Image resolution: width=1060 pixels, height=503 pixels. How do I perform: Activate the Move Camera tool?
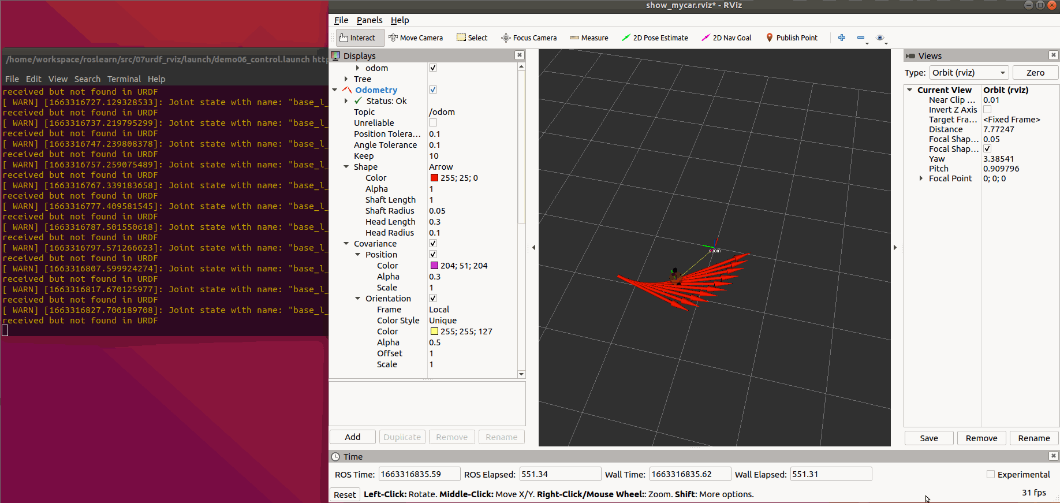(x=416, y=38)
